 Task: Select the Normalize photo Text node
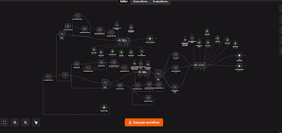[124, 68]
